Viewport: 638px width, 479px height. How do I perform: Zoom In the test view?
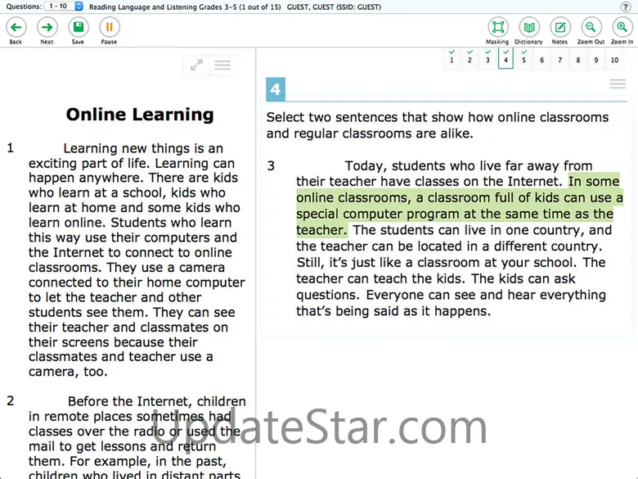click(622, 28)
